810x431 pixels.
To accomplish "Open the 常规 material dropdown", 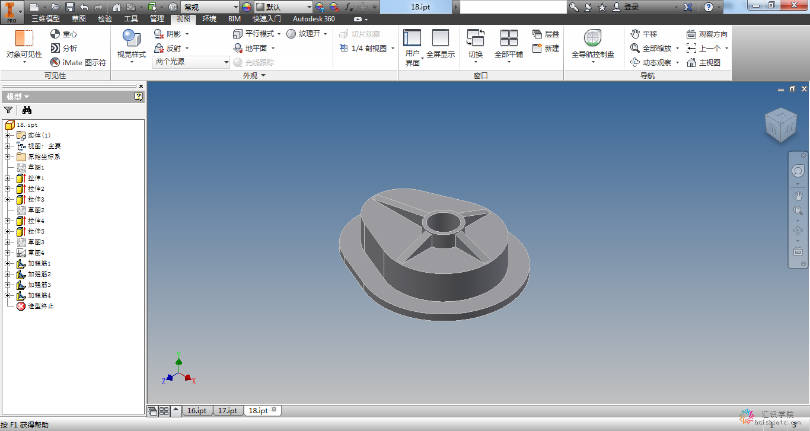I will pos(209,7).
